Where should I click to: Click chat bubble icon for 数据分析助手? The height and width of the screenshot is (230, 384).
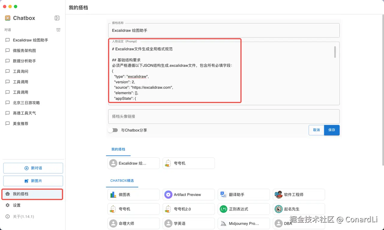pyautogui.click(x=7, y=61)
